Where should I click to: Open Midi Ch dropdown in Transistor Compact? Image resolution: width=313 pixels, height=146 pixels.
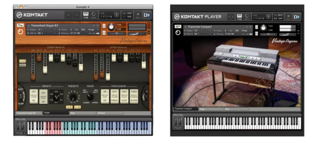click(x=198, y=34)
